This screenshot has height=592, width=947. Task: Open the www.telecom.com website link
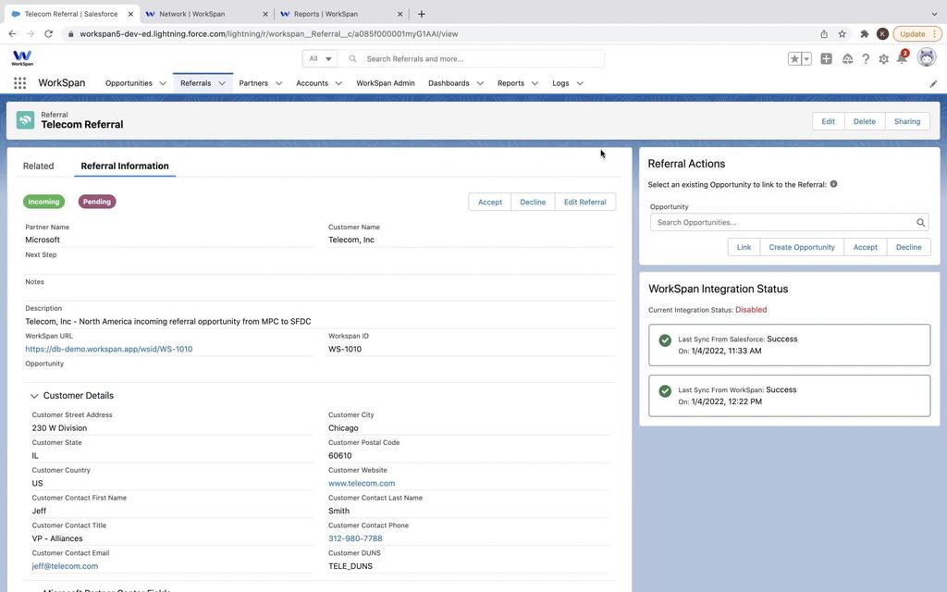coord(362,483)
